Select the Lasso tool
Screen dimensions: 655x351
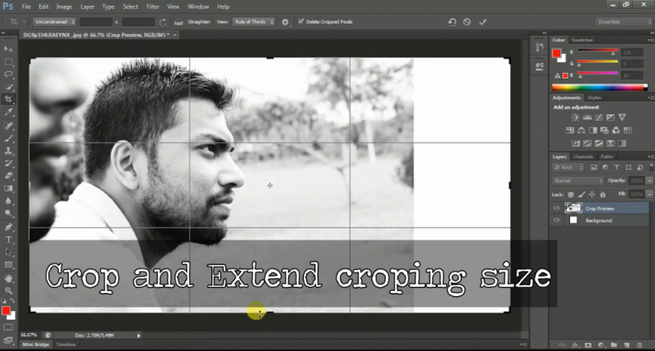point(9,74)
